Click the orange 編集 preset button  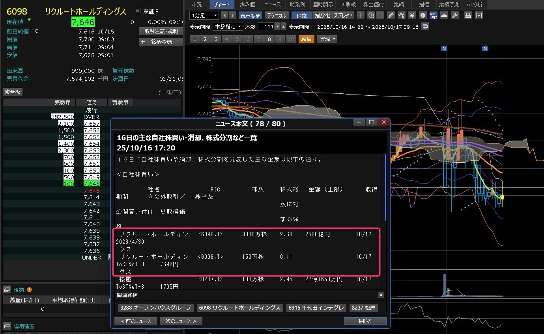(306, 39)
